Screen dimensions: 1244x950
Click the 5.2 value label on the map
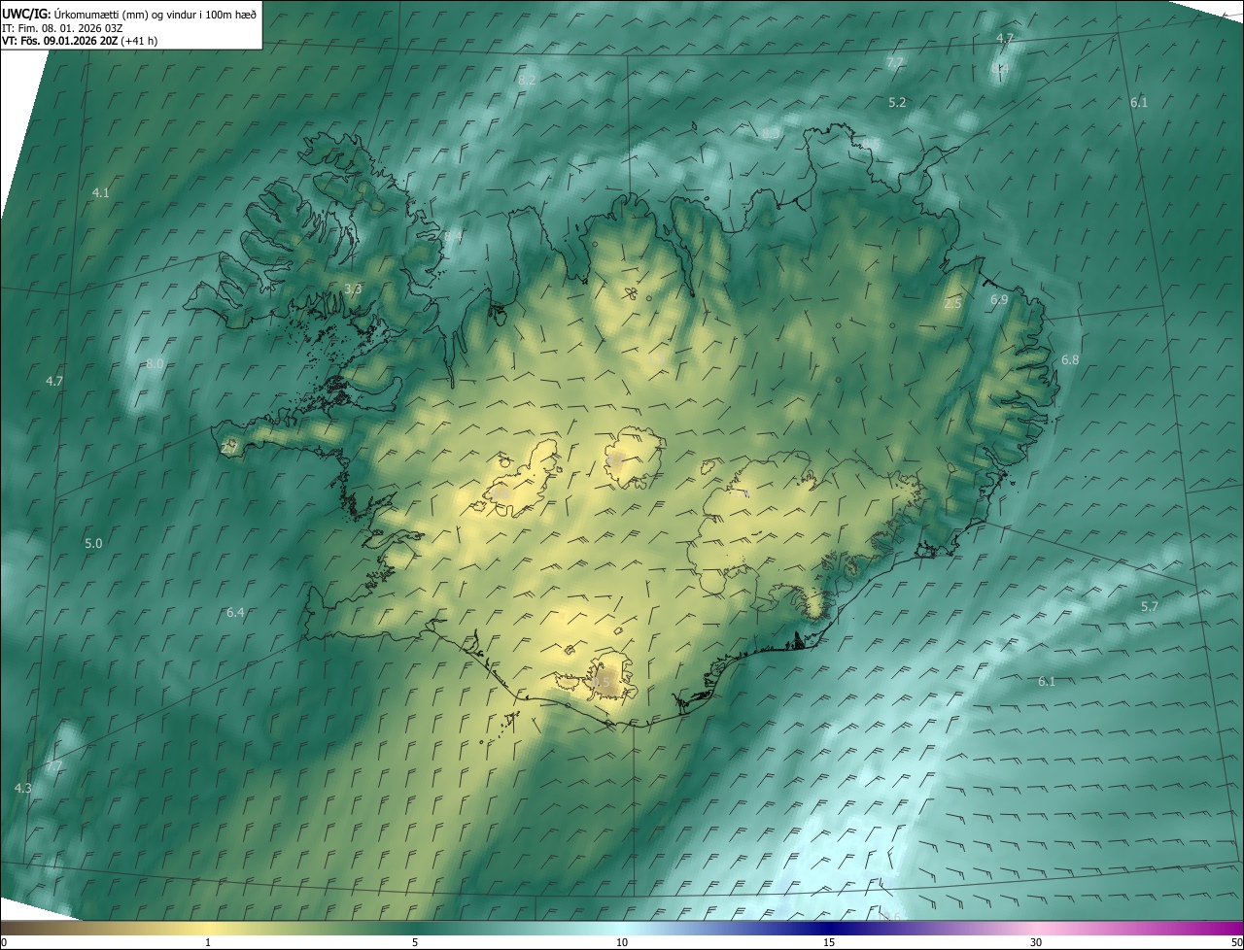coord(897,102)
